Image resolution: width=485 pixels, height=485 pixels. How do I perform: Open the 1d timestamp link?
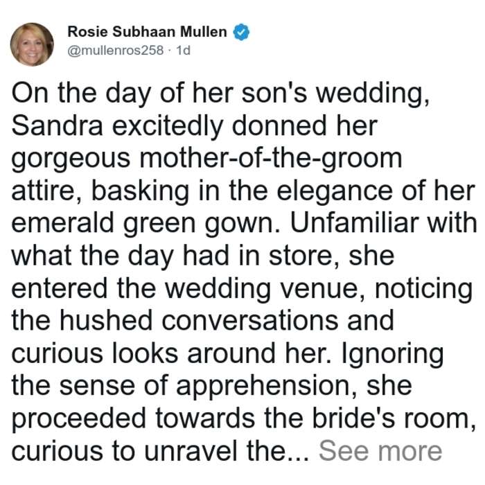183,50
